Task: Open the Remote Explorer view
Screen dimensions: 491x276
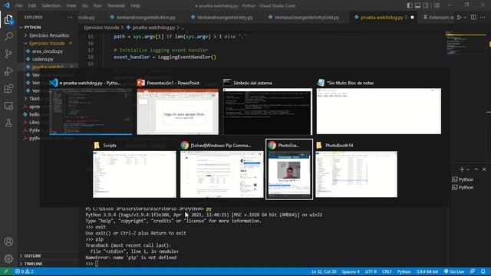Action: tap(8, 106)
